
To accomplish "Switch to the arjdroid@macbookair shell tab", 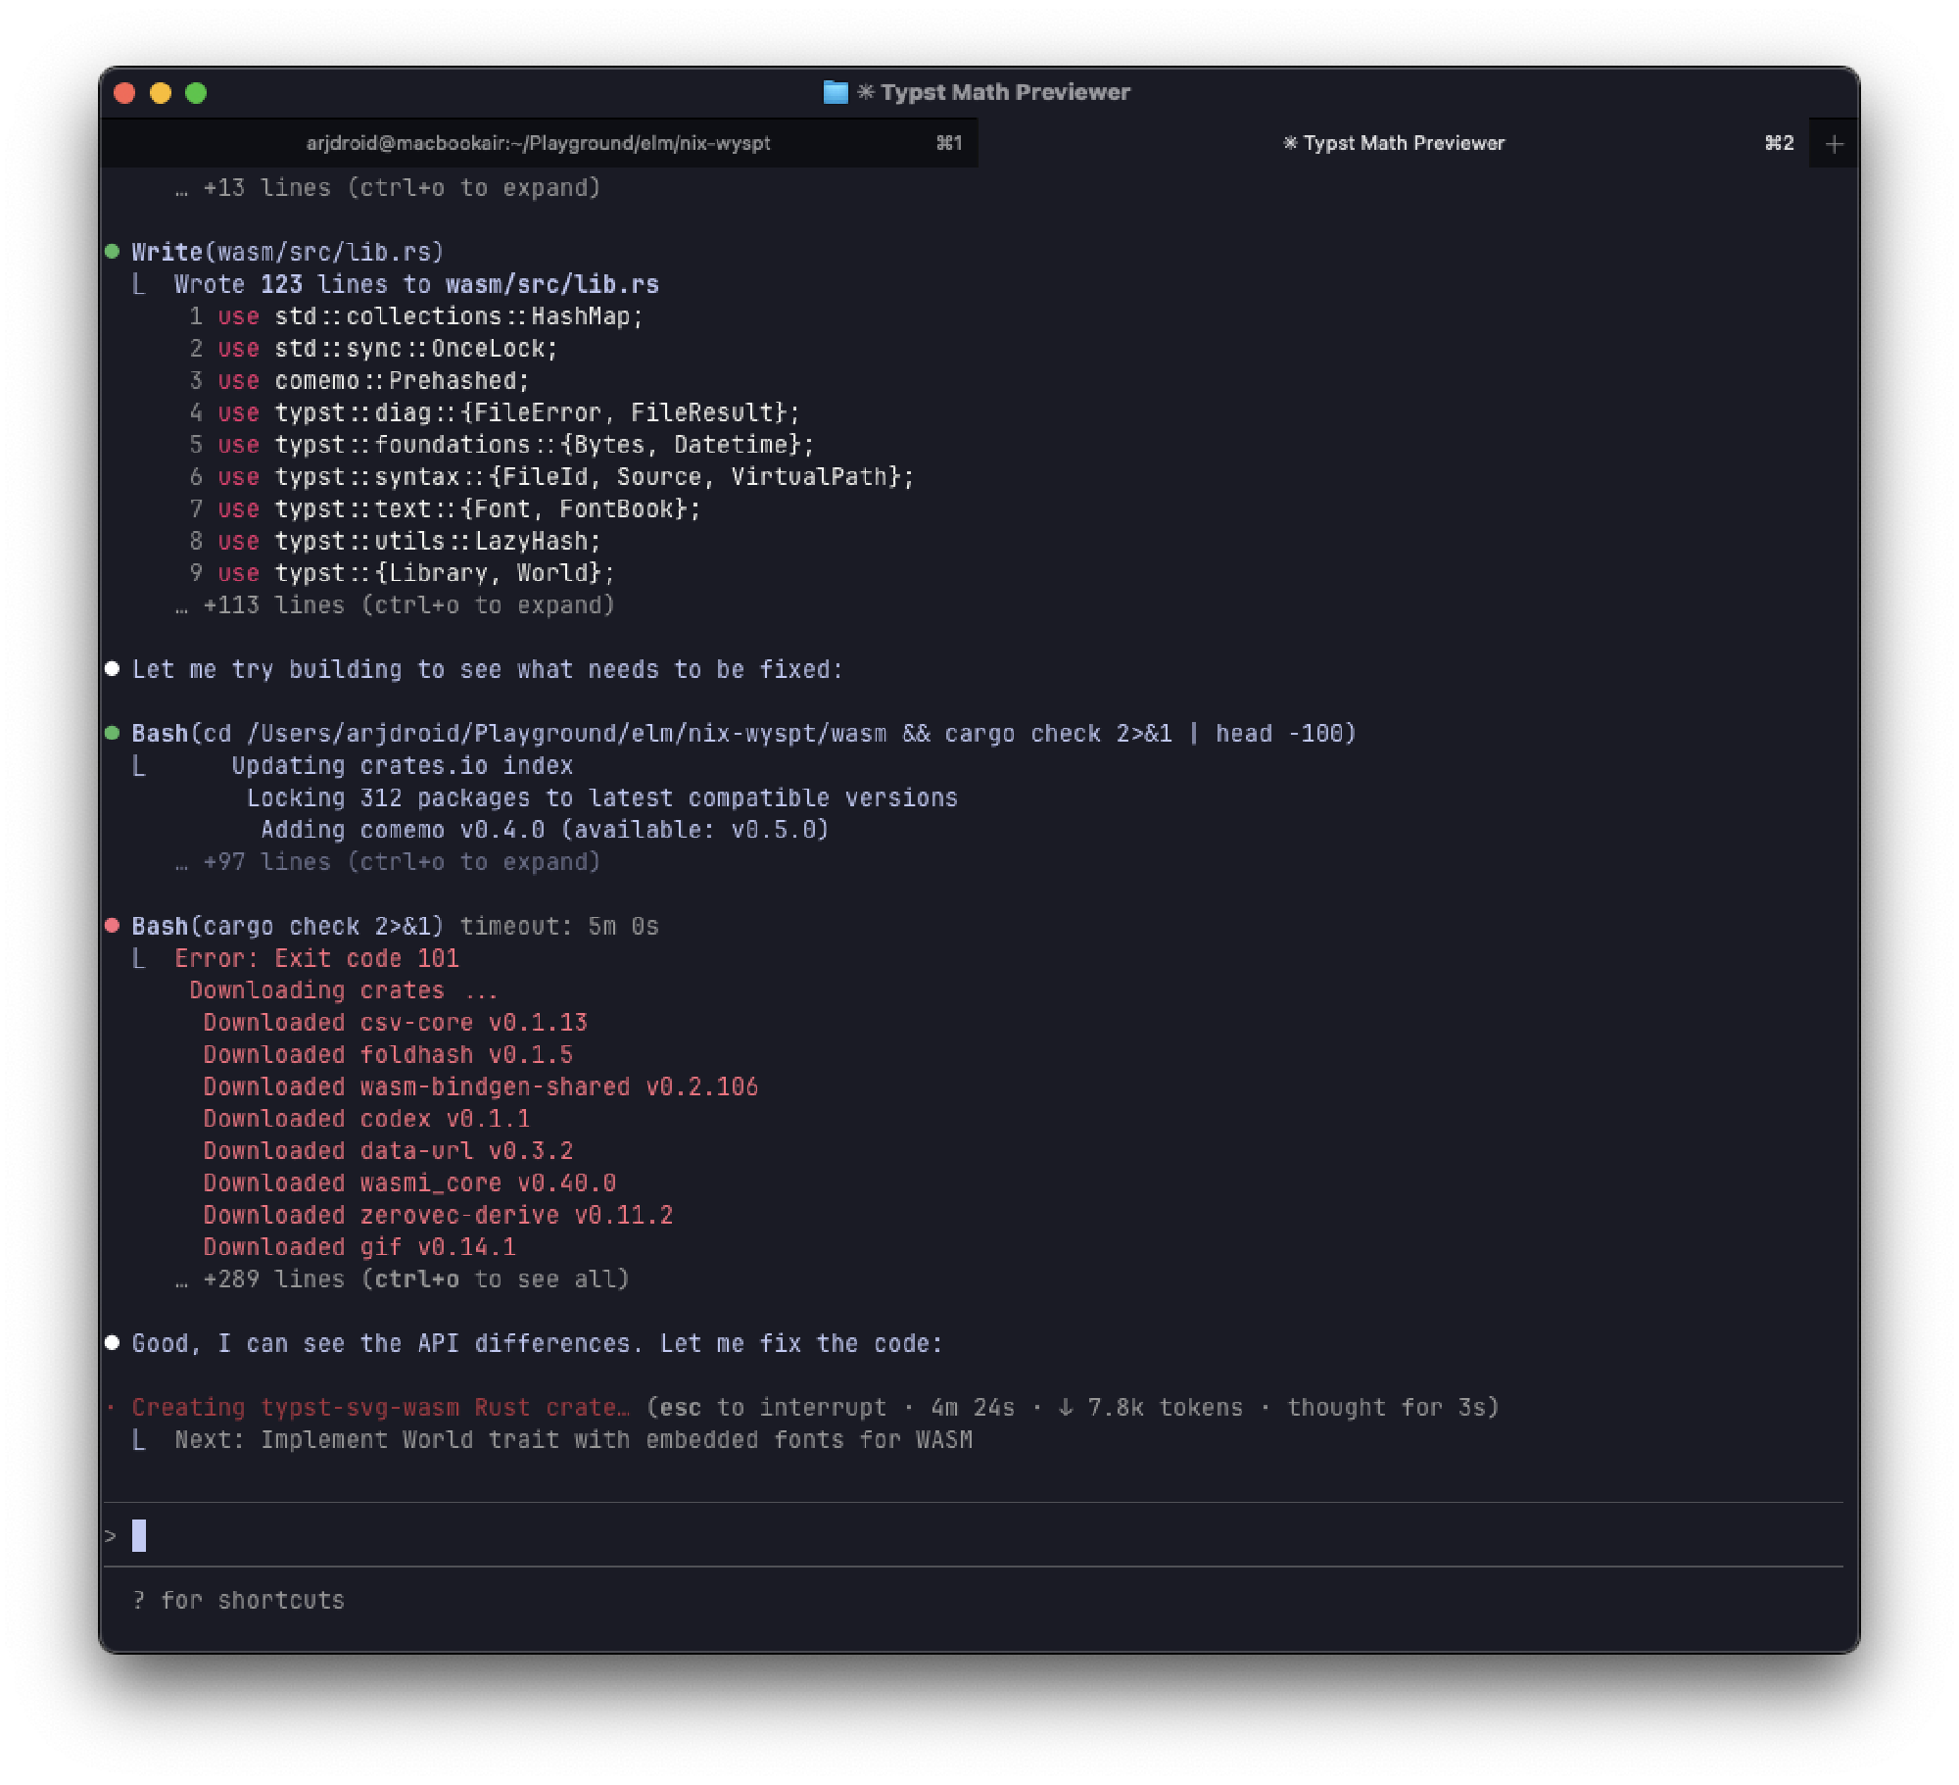I will [539, 142].
